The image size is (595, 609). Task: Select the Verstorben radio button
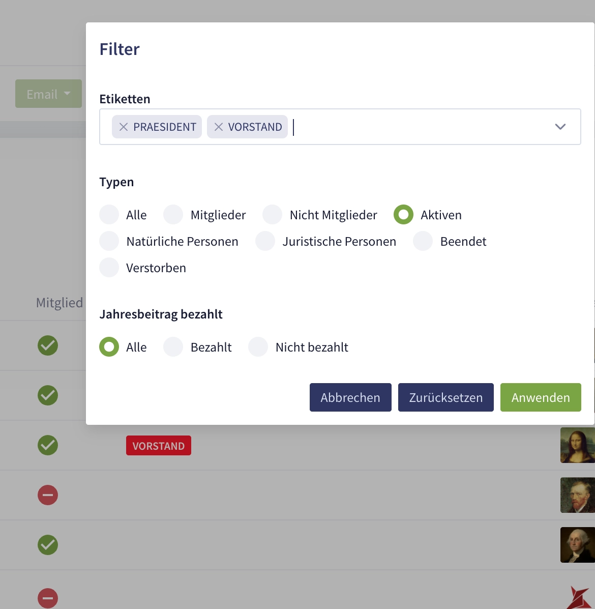click(x=109, y=268)
